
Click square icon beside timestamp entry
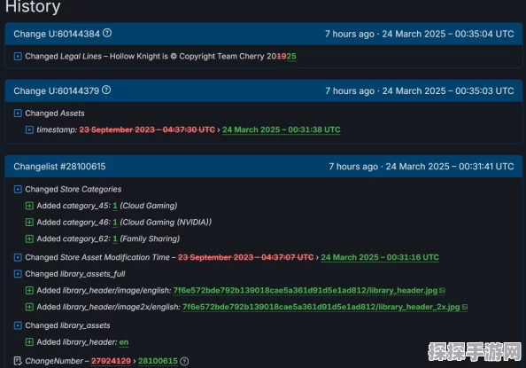pos(29,129)
